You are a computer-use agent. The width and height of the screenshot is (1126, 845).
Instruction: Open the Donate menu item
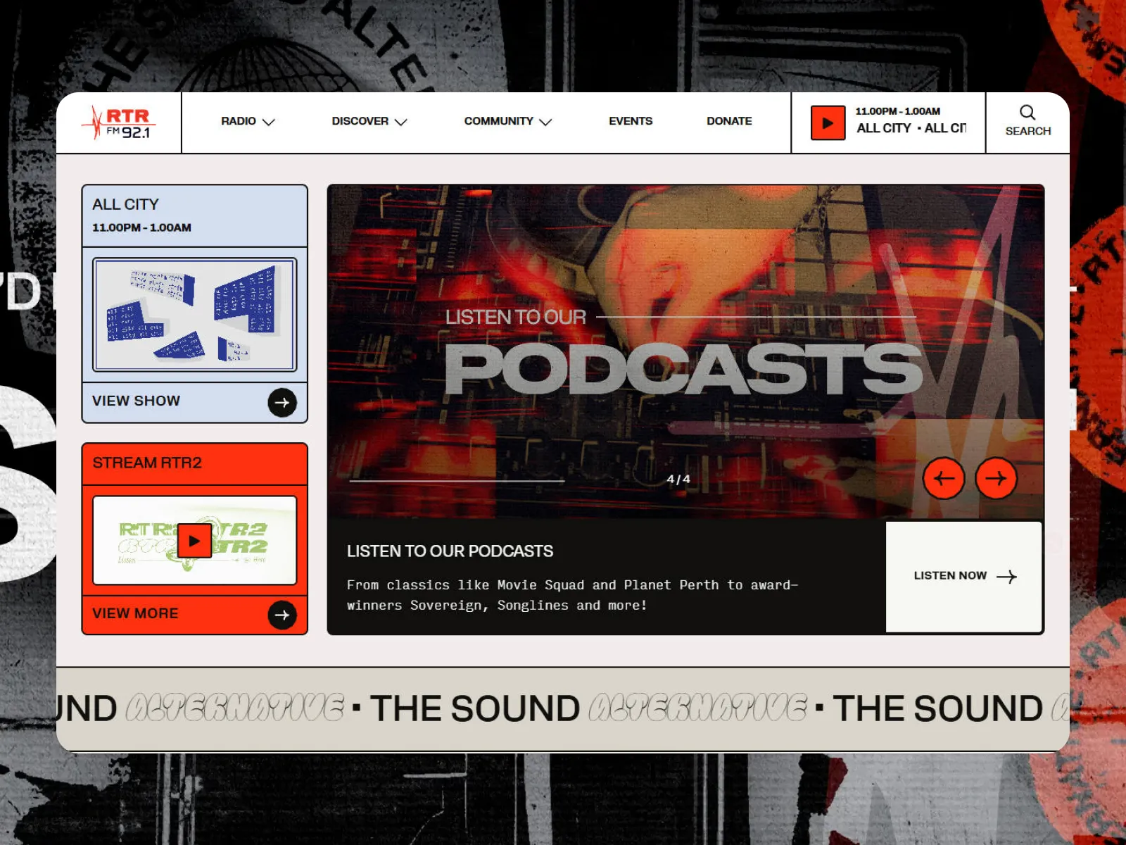pyautogui.click(x=729, y=121)
